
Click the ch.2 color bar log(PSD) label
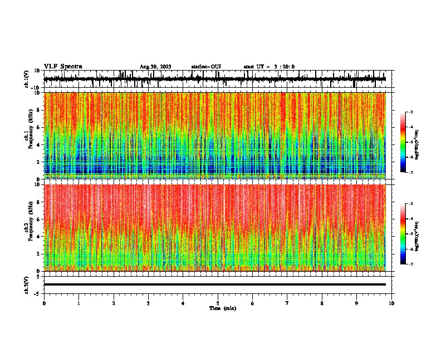click(x=417, y=237)
